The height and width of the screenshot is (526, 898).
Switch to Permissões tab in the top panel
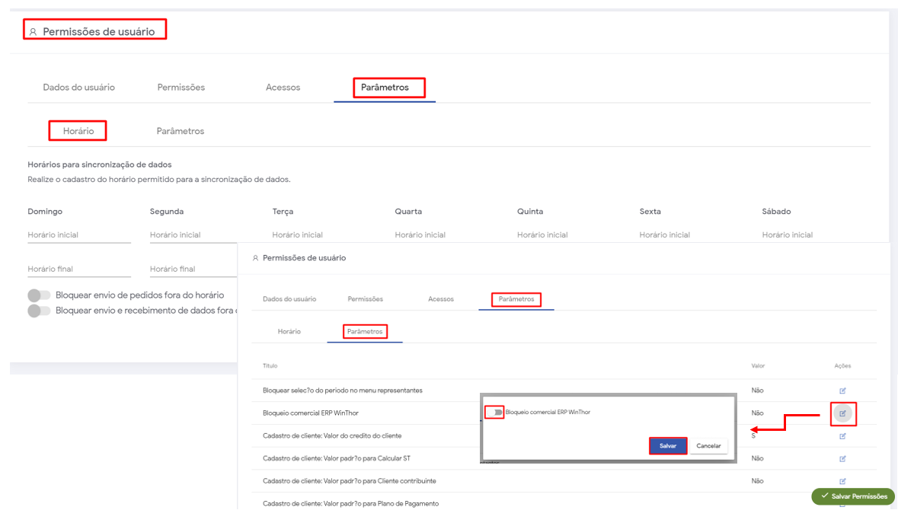pyautogui.click(x=181, y=88)
